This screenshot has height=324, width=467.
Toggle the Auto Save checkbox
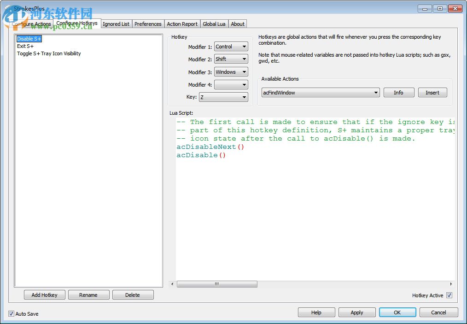coord(11,314)
